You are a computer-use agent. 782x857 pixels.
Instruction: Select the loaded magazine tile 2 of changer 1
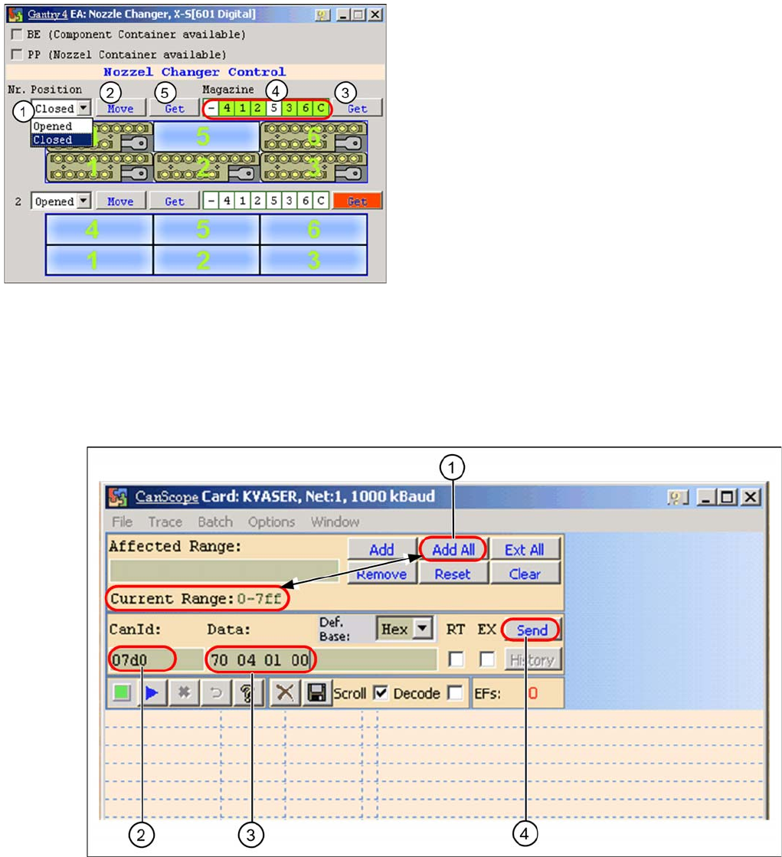(x=207, y=167)
